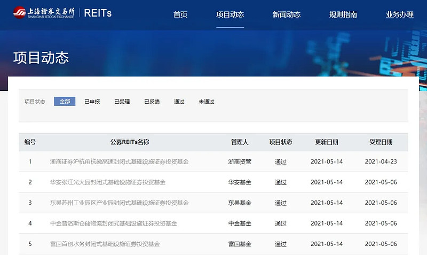The height and width of the screenshot is (255, 427).
Task: Click the 受理日期 column header
Action: (381, 142)
